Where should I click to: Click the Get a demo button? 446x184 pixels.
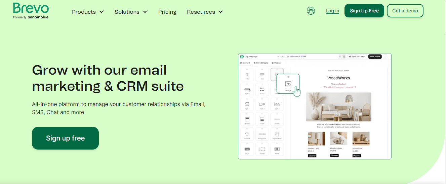[405, 11]
